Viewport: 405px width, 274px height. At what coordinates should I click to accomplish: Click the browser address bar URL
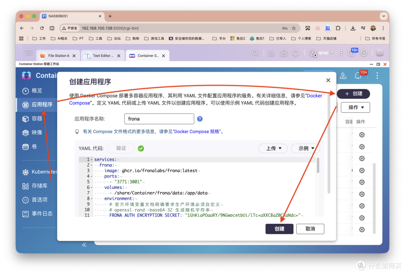pos(110,28)
